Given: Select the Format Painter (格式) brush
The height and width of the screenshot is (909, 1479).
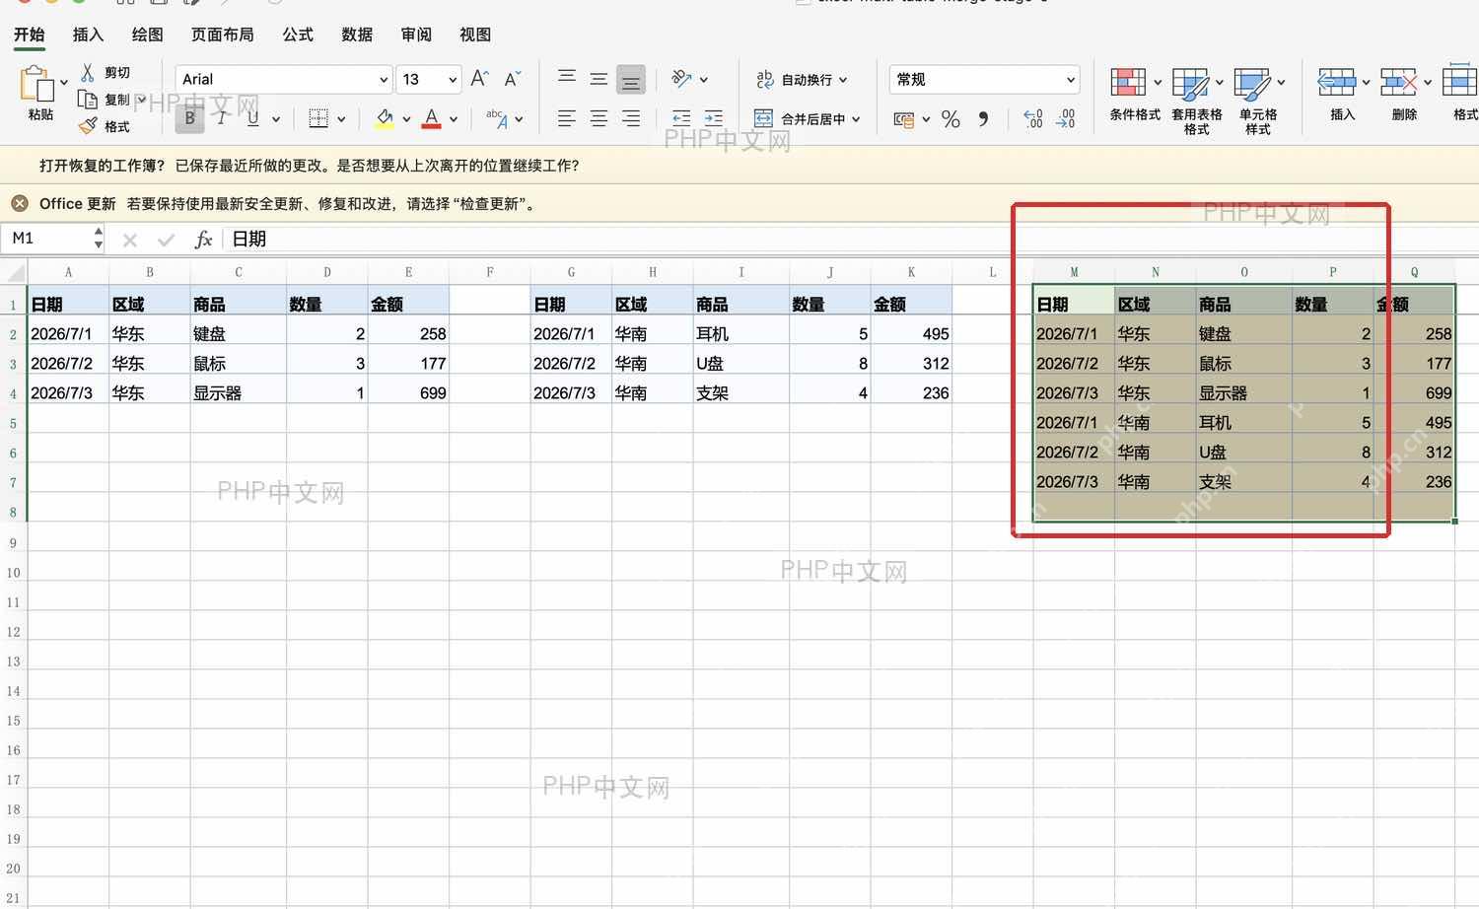Looking at the screenshot, I should (x=88, y=126).
